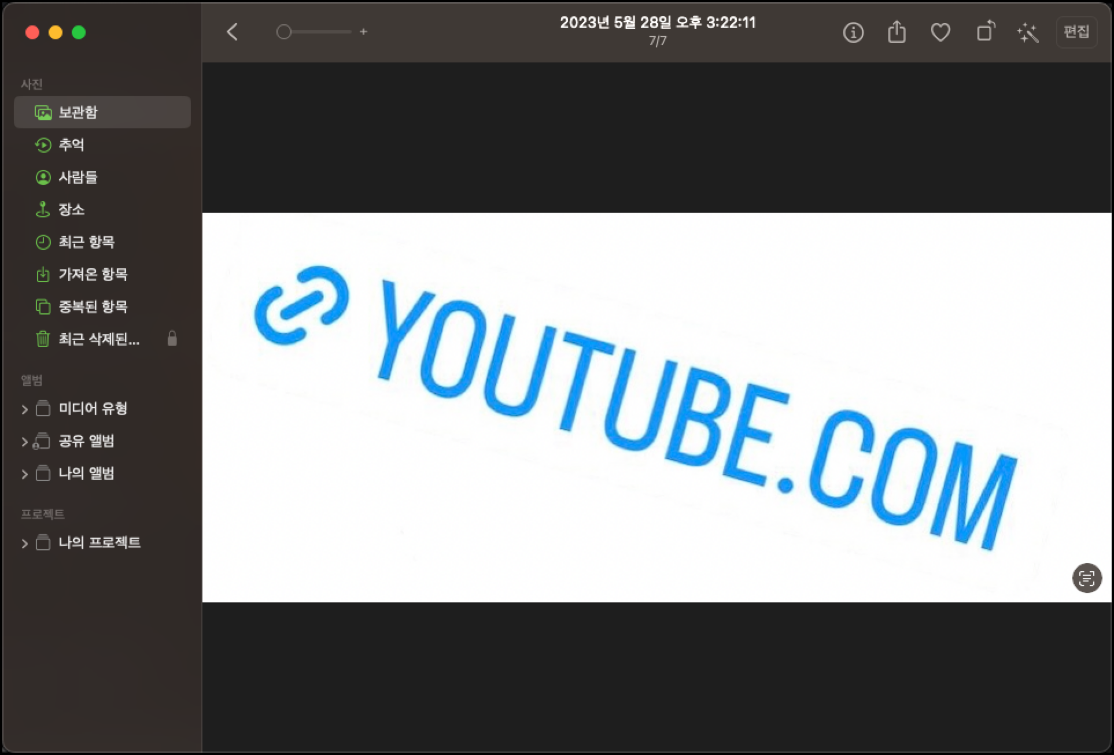Screen dimensions: 1114x755
Task: Open 중복된 항목 duplicates album
Action: click(93, 306)
